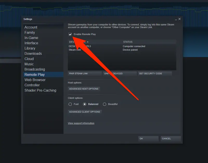Viewport: 208px width, 163px height.
Task: Click UNPAIR DEVICES
Action: click(120, 73)
